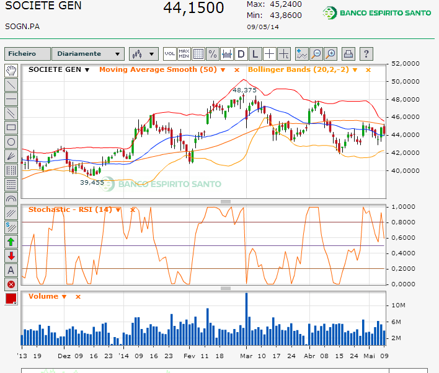The height and width of the screenshot is (373, 439).
Task: Open the candlestick chart type dropdown
Action: (x=144, y=54)
